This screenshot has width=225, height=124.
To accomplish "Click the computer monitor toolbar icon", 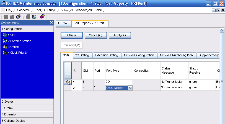I will [34, 17].
